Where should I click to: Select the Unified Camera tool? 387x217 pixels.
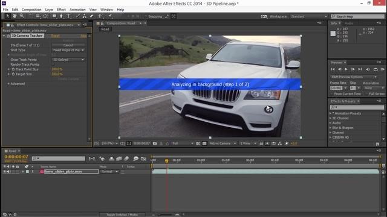pyautogui.click(x=37, y=16)
